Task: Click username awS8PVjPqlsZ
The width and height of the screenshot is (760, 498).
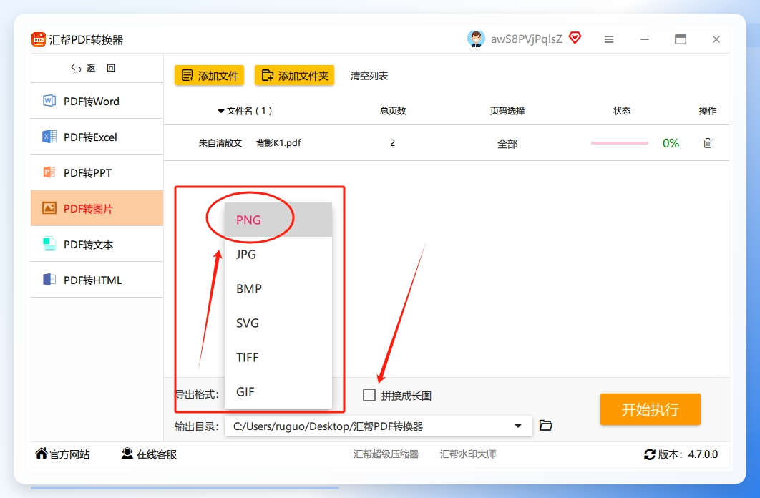Action: pos(527,39)
